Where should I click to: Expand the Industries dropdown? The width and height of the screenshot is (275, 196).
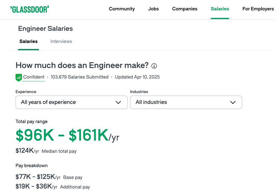coord(186,102)
